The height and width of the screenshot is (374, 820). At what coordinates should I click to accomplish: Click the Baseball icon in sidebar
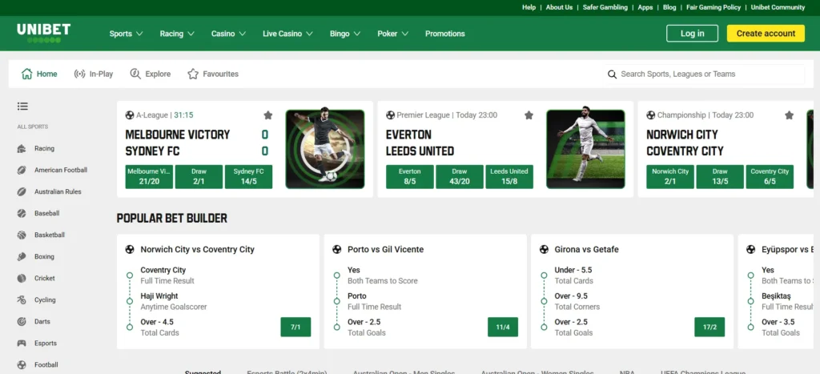[x=22, y=213]
